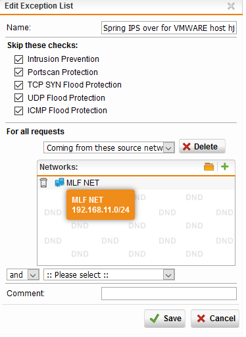Close the Edit Exception List dialog
Screen dimensions: 246x337
click(x=231, y=6)
